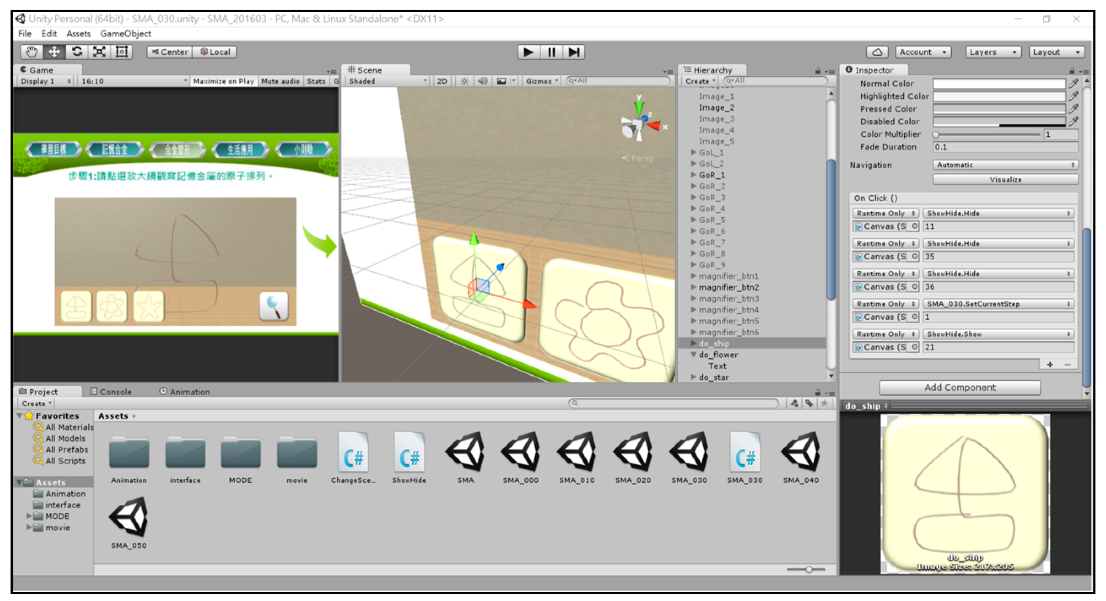Open the Edit menu
The height and width of the screenshot is (601, 1106).
49,33
